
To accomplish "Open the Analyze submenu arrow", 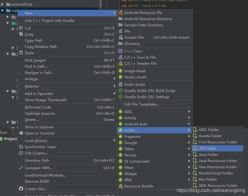I will (115, 79).
